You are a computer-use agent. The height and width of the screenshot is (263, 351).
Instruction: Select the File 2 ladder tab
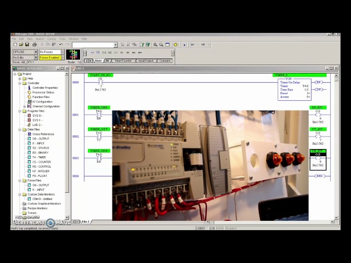(86, 221)
